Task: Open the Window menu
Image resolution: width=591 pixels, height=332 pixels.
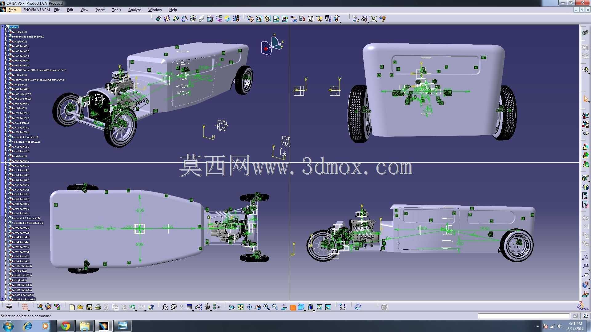Action: click(155, 10)
